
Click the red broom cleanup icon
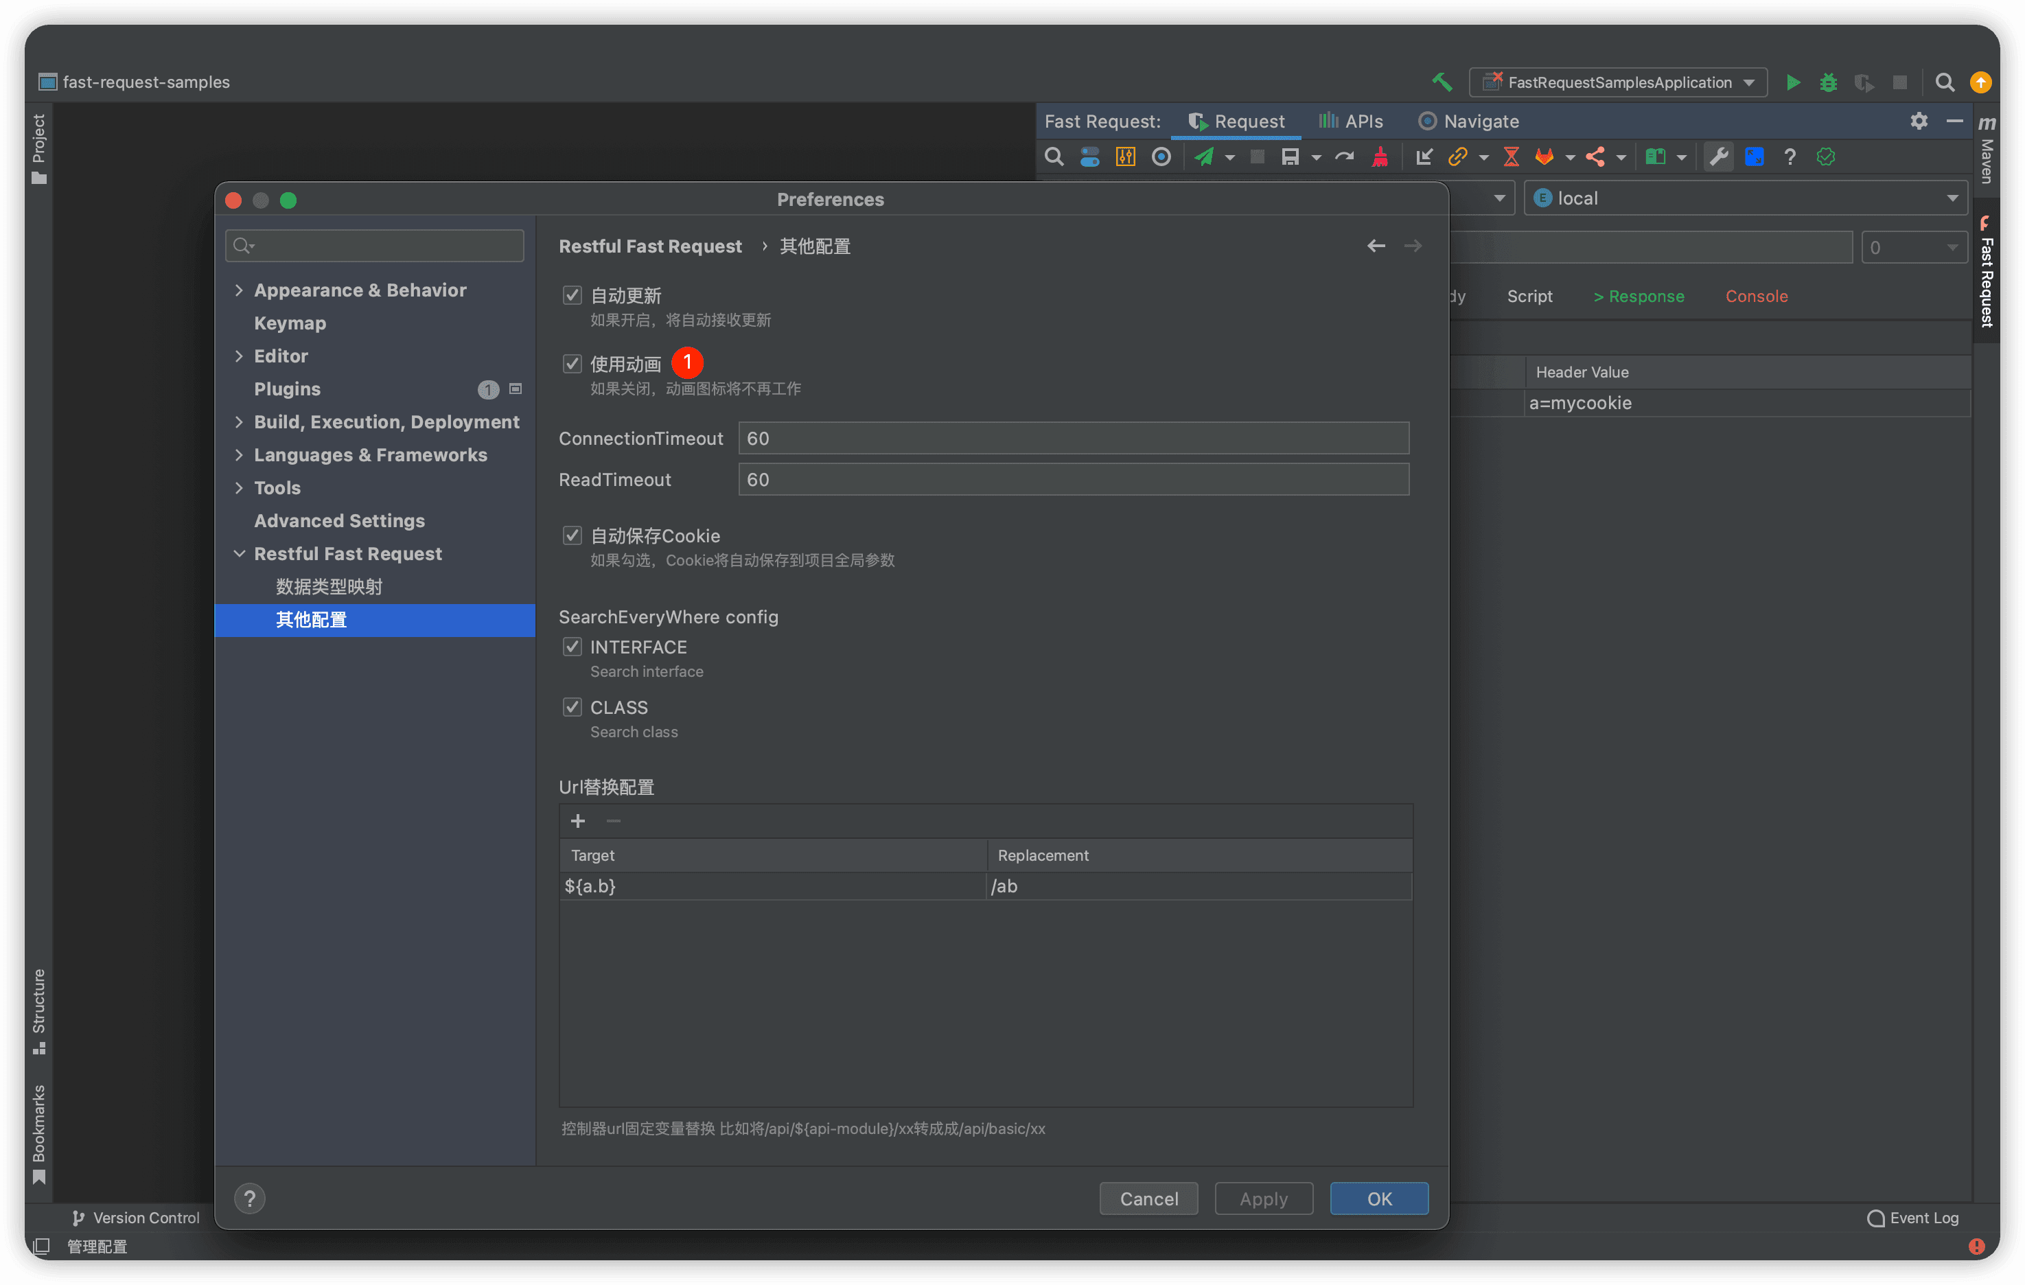click(1379, 157)
